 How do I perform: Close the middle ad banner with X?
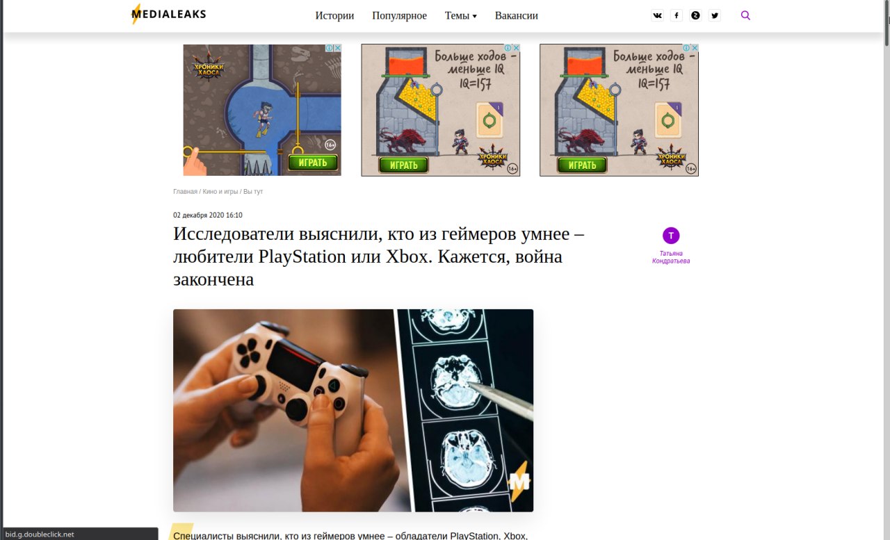click(x=517, y=48)
